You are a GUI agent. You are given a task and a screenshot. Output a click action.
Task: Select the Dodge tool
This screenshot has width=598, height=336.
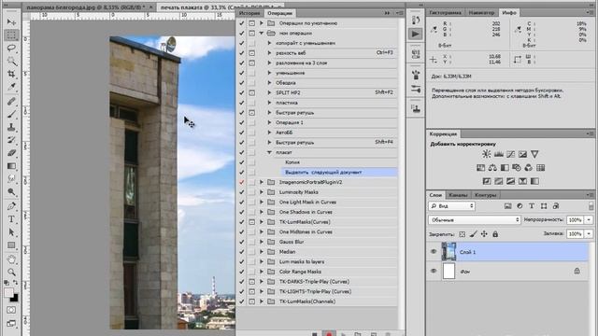coord(11,192)
